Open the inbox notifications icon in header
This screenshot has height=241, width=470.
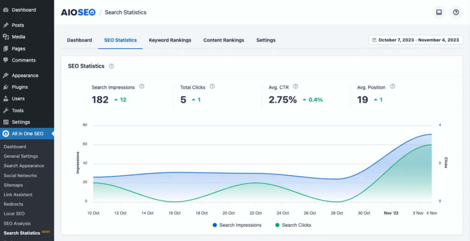[x=439, y=12]
